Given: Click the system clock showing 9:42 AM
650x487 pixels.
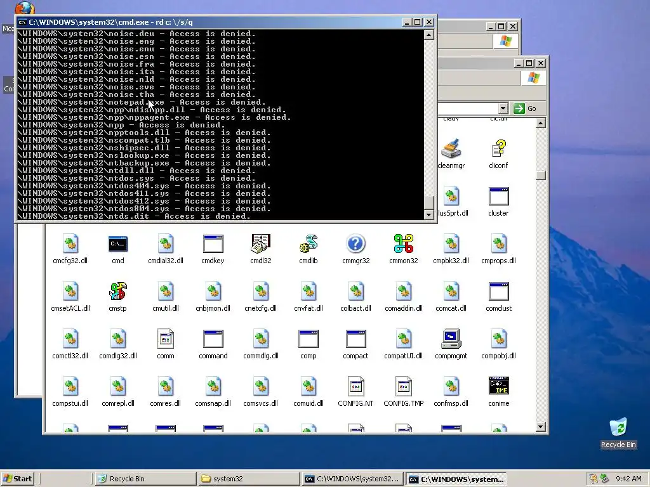Looking at the screenshot, I should coord(628,479).
